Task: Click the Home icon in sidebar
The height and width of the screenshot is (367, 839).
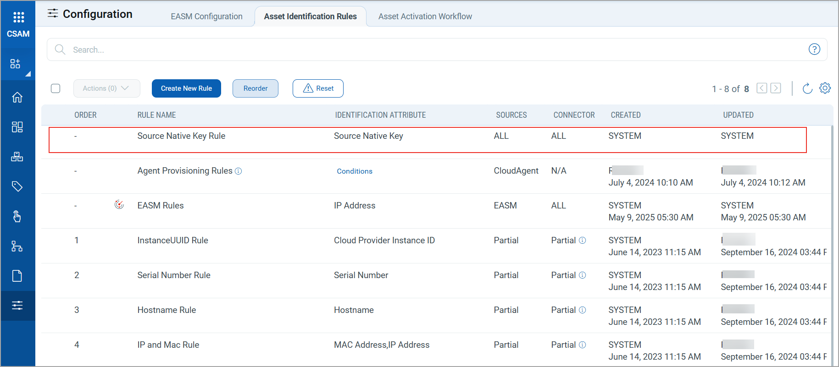Action: point(17,97)
